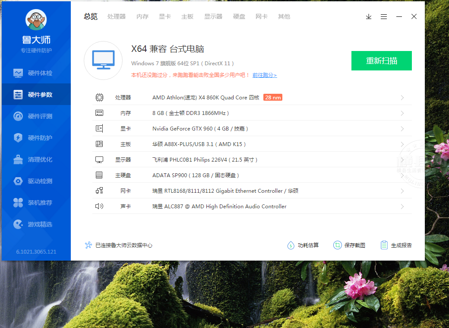Screen dimensions: 449x328
Task: Click Nvidia GeForce GTX 960 text
Action: (200, 128)
